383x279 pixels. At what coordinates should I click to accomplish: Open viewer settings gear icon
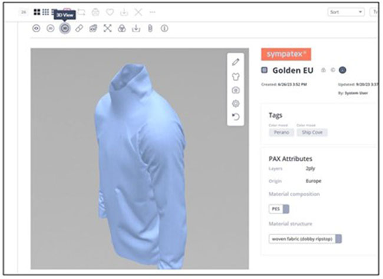click(236, 103)
